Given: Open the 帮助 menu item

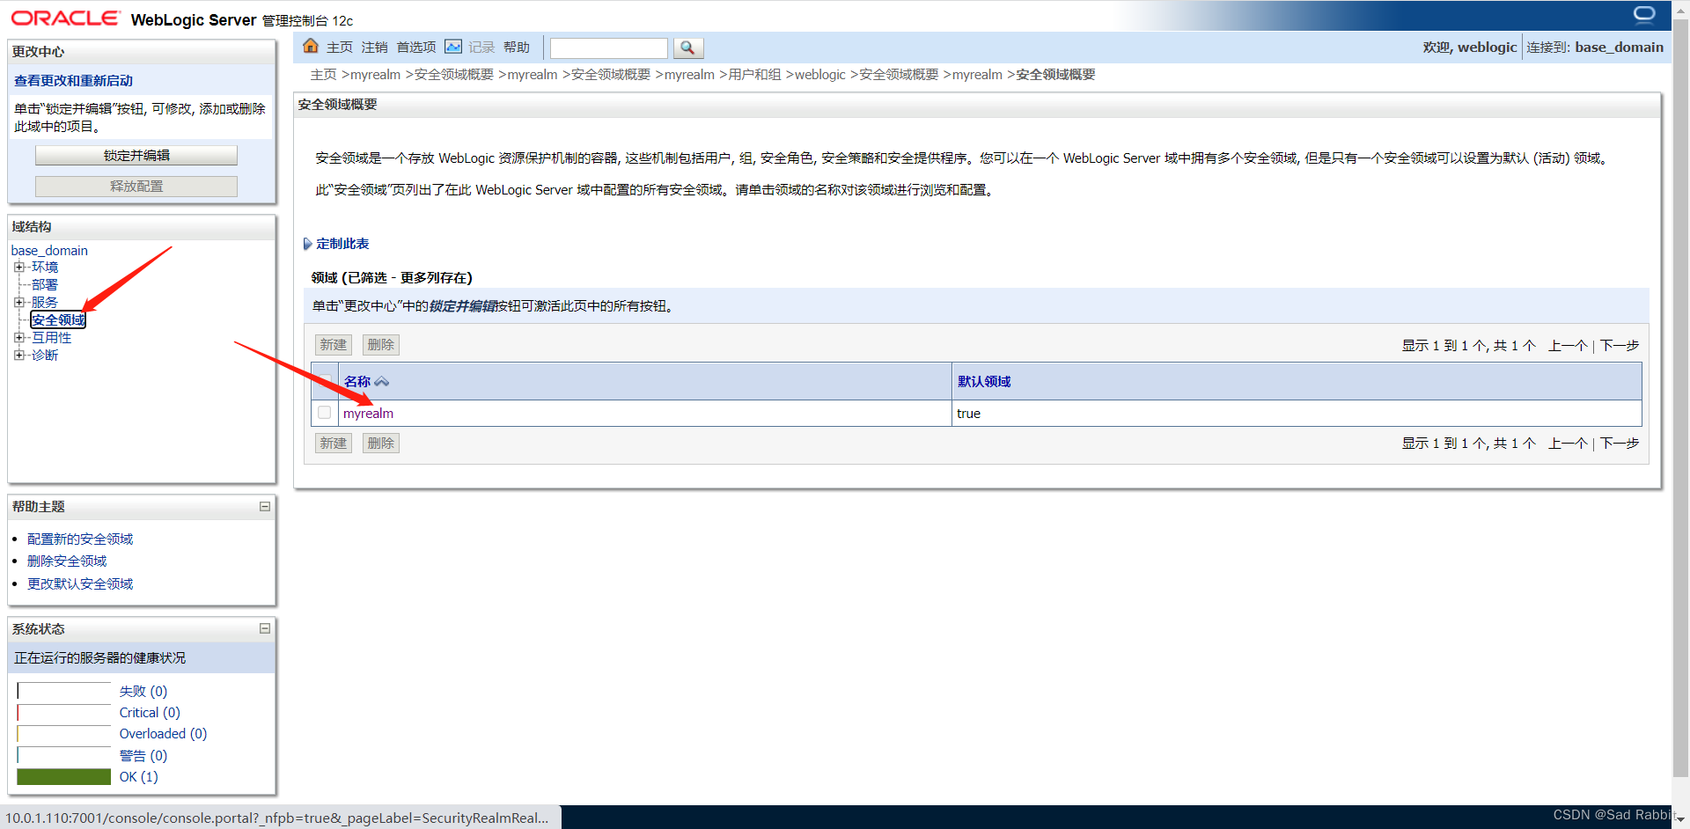Looking at the screenshot, I should pos(517,48).
